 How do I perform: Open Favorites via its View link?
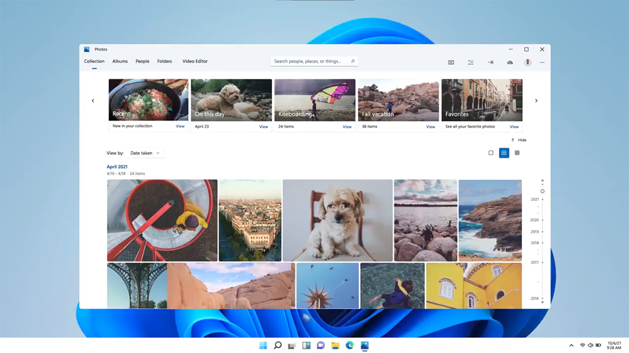(514, 126)
